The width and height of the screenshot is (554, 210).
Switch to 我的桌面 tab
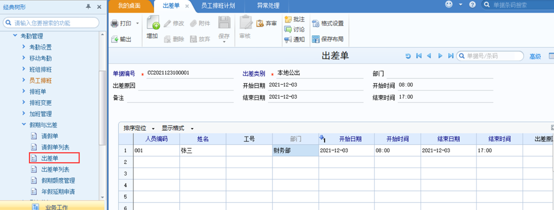click(129, 6)
